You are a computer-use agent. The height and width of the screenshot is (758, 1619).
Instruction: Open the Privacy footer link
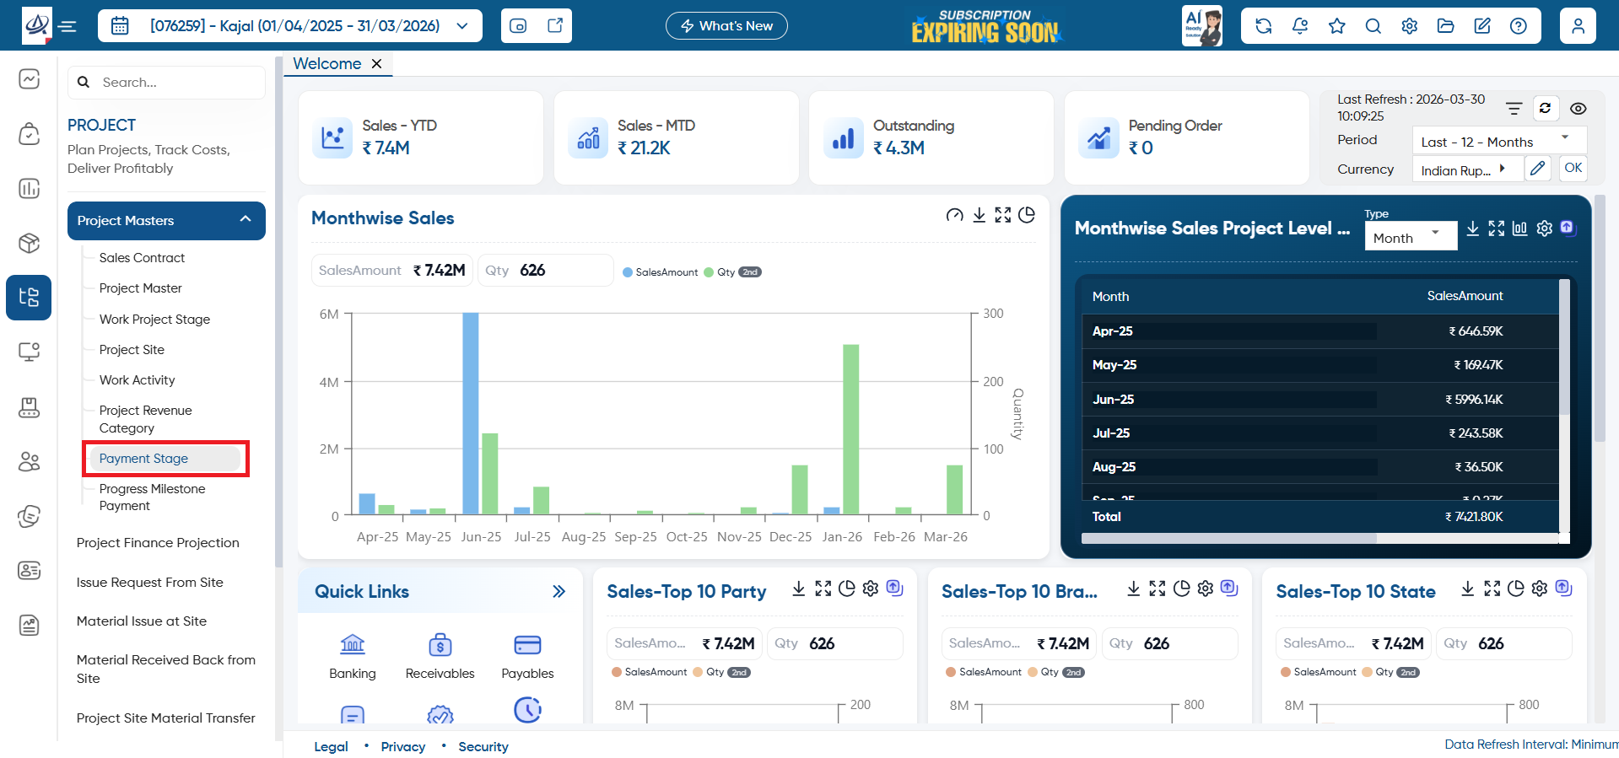403,747
